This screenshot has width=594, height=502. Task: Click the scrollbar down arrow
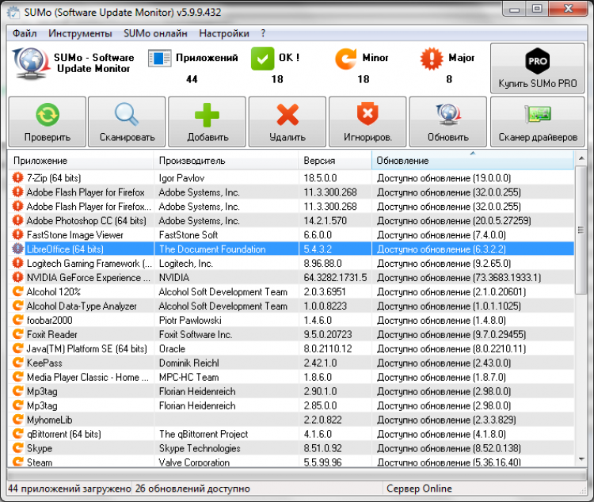581,459
